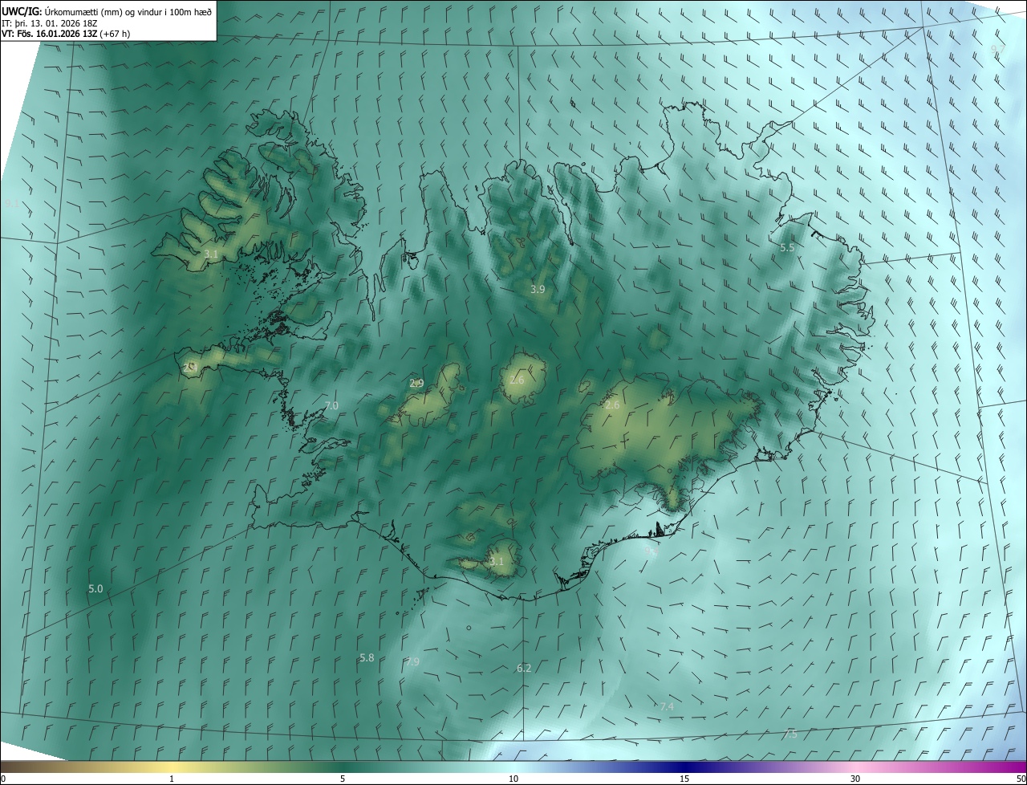Click the 3.9 value in north Iceland

click(x=538, y=289)
